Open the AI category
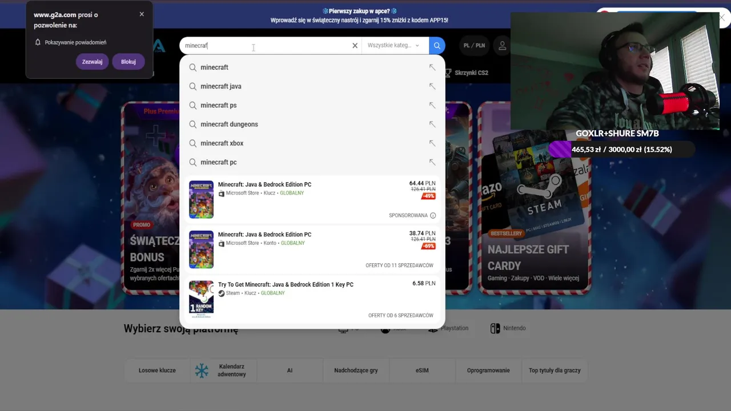Viewport: 731px width, 411px height. point(290,370)
